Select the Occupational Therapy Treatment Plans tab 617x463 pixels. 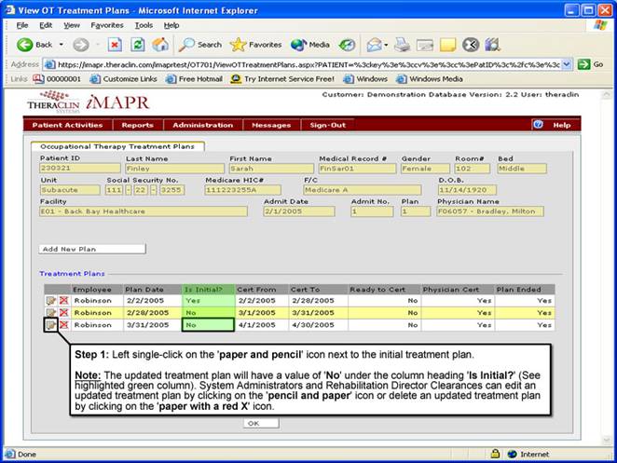point(117,146)
